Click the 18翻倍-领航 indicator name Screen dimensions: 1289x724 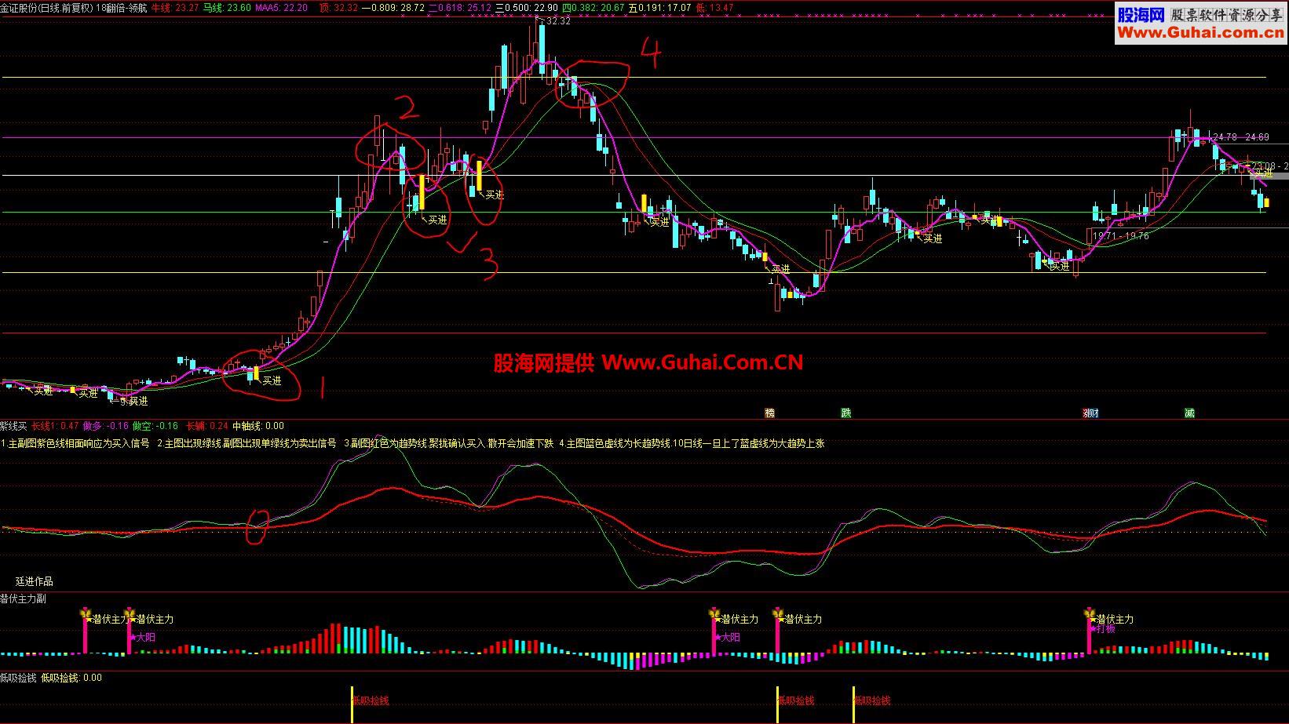120,7
